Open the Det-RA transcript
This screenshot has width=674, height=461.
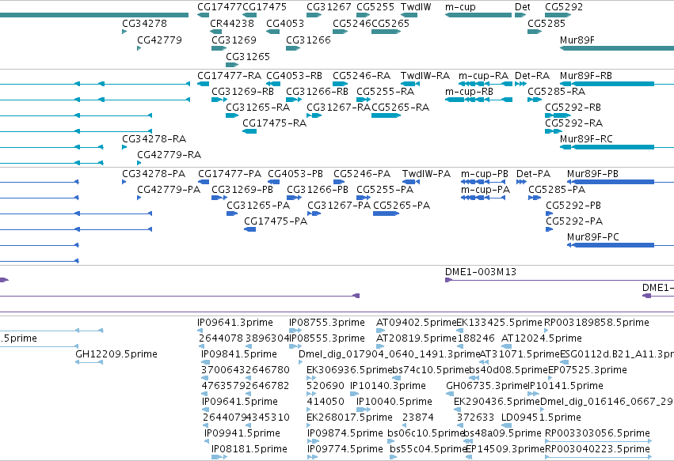[520, 84]
